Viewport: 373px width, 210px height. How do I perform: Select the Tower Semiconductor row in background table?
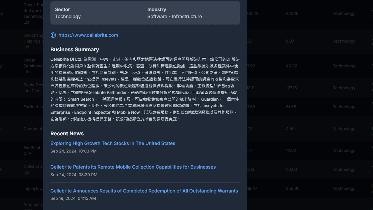tap(186, 66)
